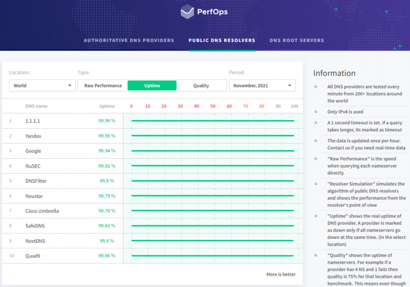Click the SafeDNS uptime bar
The height and width of the screenshot is (287, 410).
click(213, 225)
